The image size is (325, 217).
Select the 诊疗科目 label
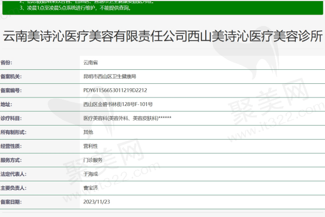pyautogui.click(x=11, y=118)
